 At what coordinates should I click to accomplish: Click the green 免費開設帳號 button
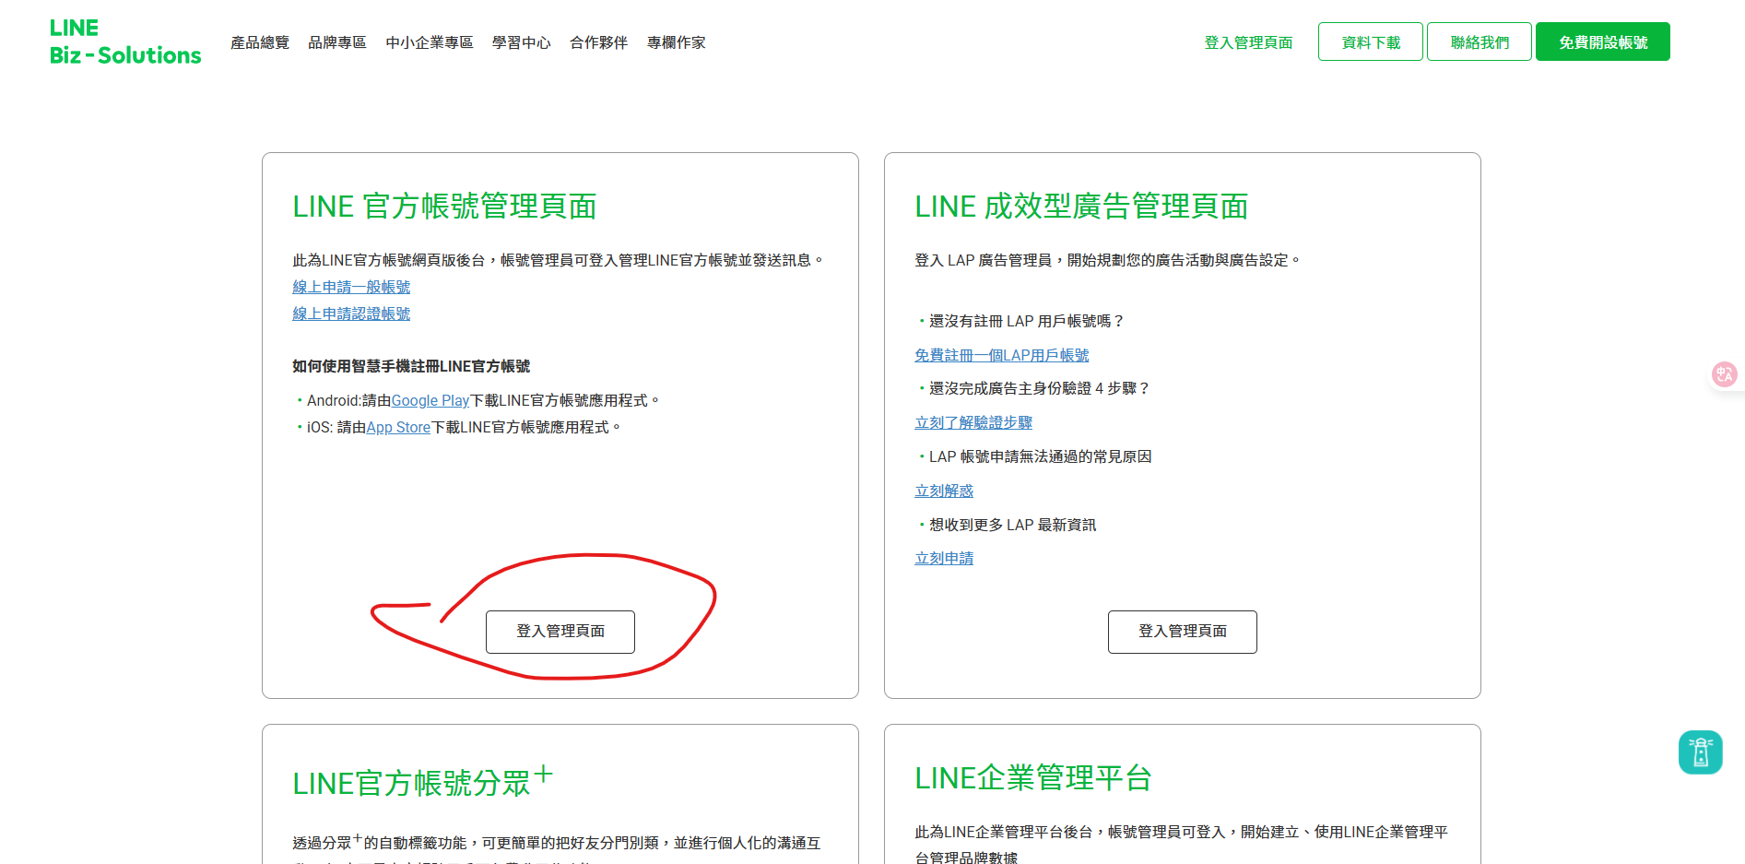coord(1602,42)
